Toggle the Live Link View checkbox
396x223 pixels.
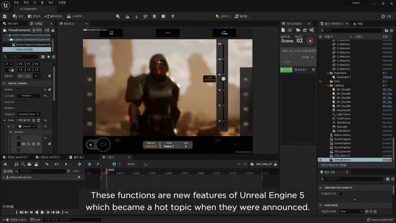tap(19, 102)
